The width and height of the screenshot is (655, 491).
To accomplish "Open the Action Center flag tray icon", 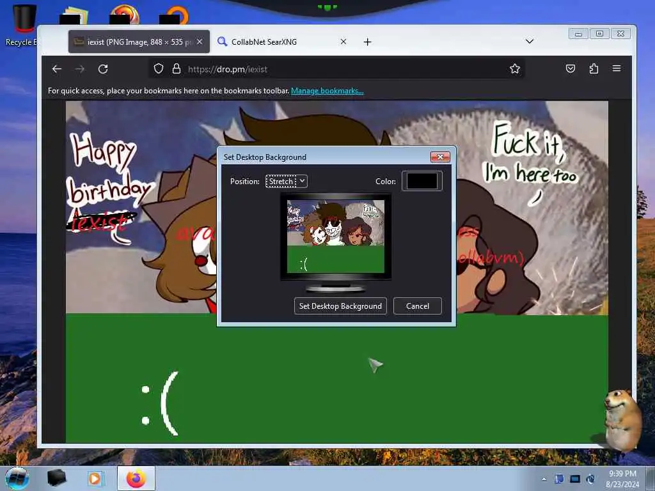I will 559,479.
